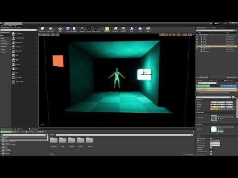Focus the Details panel search field
The width and height of the screenshot is (238, 178).
click(x=213, y=97)
